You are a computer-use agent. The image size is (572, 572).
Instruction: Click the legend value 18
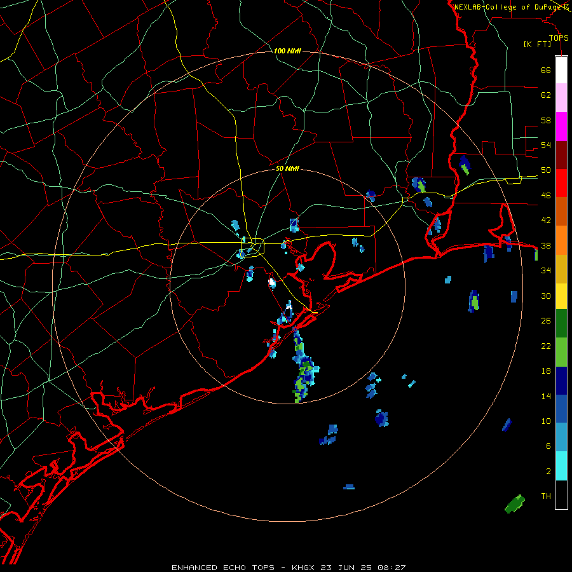(546, 371)
